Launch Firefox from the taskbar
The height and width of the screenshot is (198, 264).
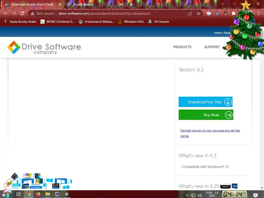coord(38,194)
